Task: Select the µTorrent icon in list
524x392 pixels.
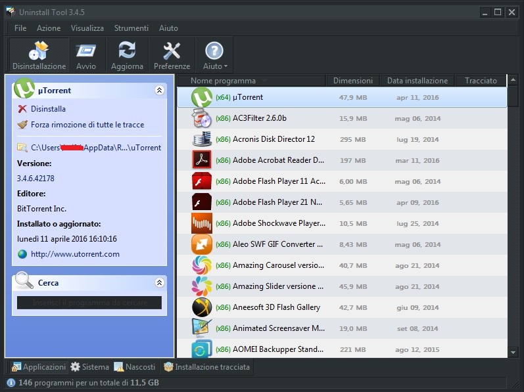Action: click(201, 97)
